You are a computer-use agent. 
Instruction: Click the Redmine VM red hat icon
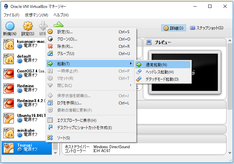(9, 89)
